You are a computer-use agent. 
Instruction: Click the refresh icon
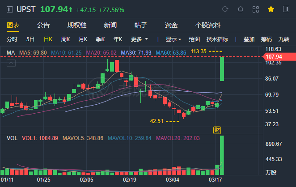pyautogui.click(x=225, y=9)
